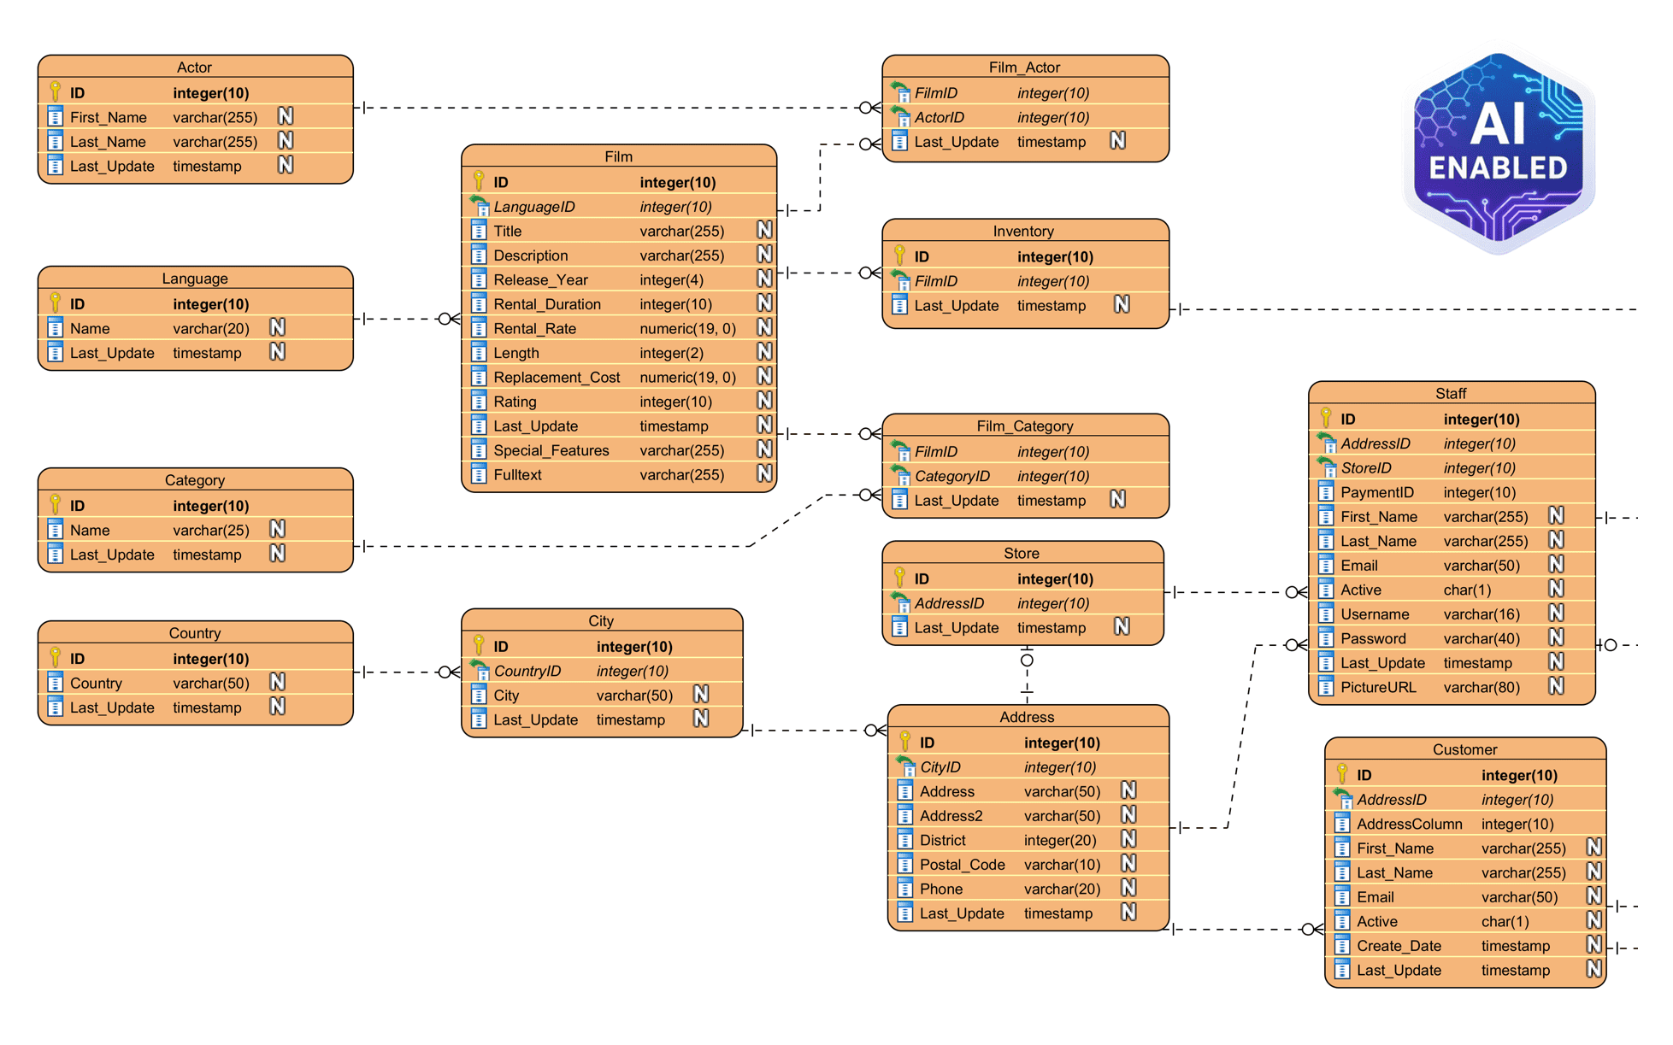Viewport: 1673px width, 1045px height.
Task: Select the Store entity header
Action: (1022, 553)
